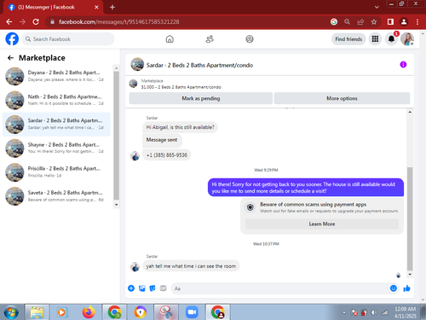Go back in browser history

tap(9, 22)
